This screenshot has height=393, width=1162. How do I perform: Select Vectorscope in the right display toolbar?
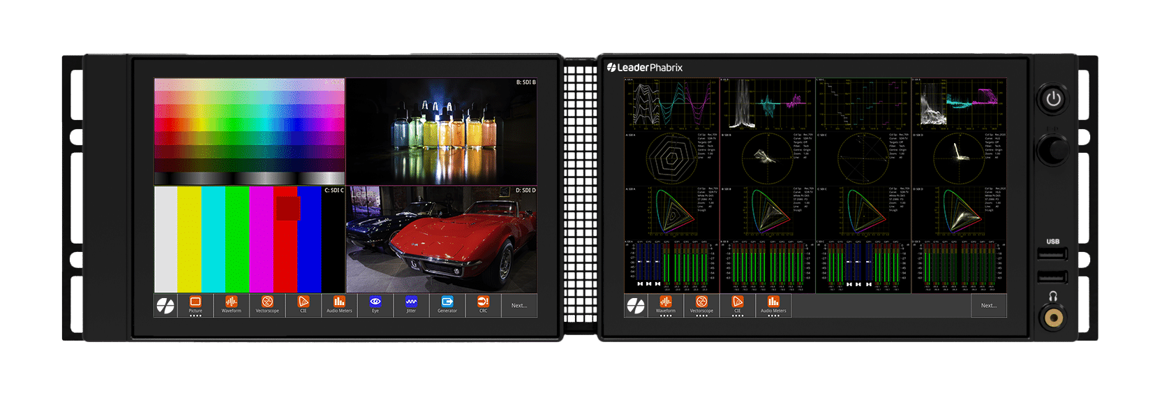click(x=701, y=305)
